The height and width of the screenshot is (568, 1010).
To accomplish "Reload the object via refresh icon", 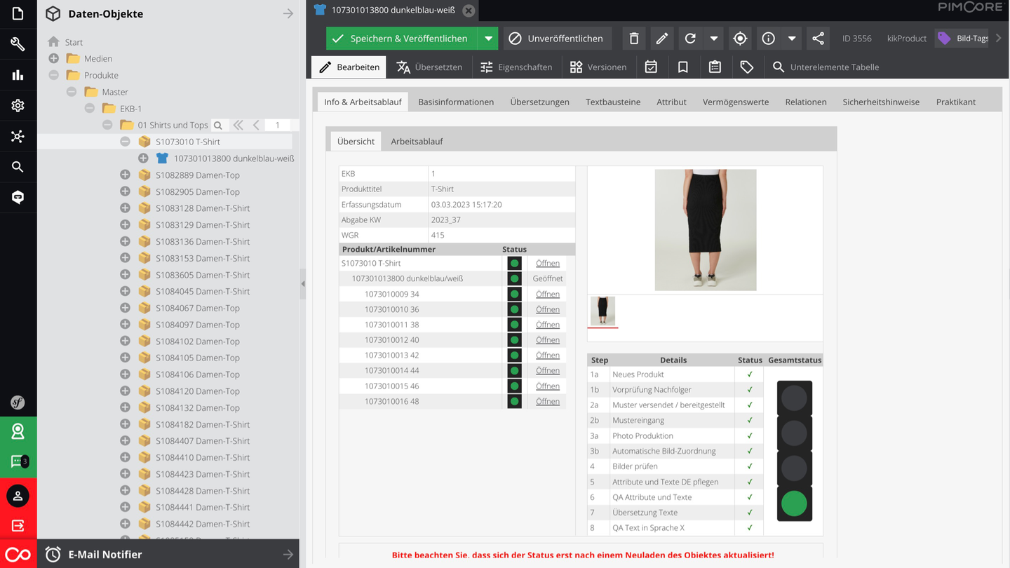I will [689, 38].
